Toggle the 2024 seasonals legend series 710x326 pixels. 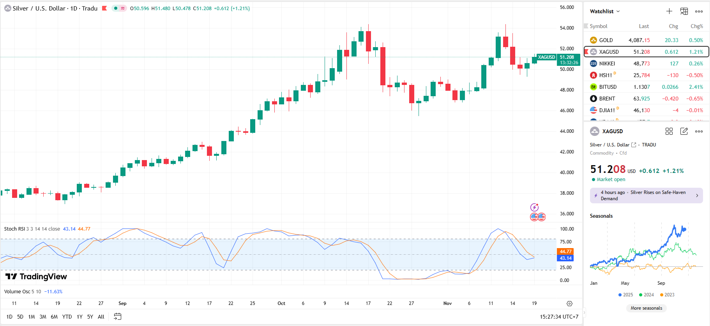click(646, 295)
